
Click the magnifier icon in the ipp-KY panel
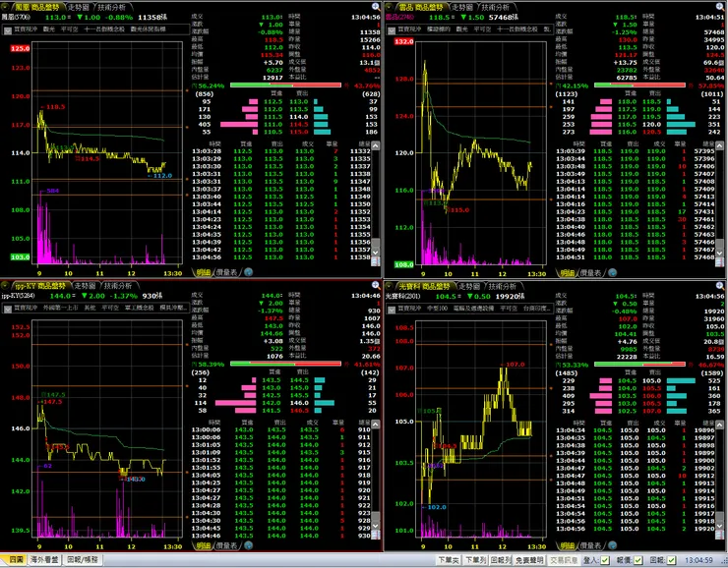tap(376, 285)
